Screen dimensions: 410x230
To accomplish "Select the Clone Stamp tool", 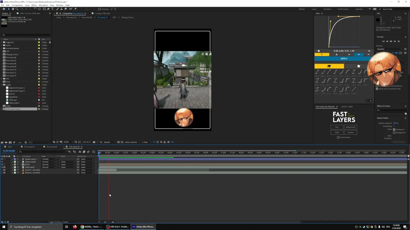I will click(61, 9).
